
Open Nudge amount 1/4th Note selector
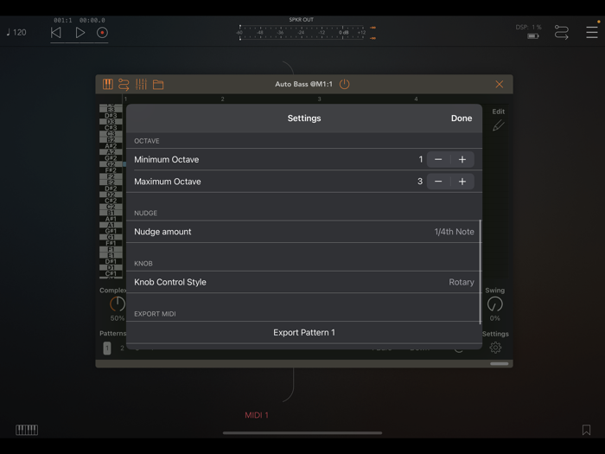304,232
